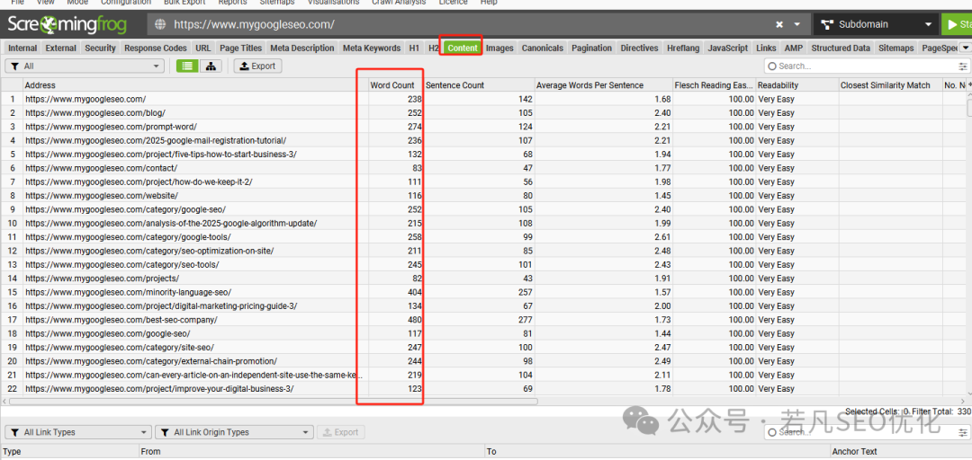Image resolution: width=972 pixels, height=460 pixels.
Task: Open the Response Codes tab
Action: pos(156,48)
